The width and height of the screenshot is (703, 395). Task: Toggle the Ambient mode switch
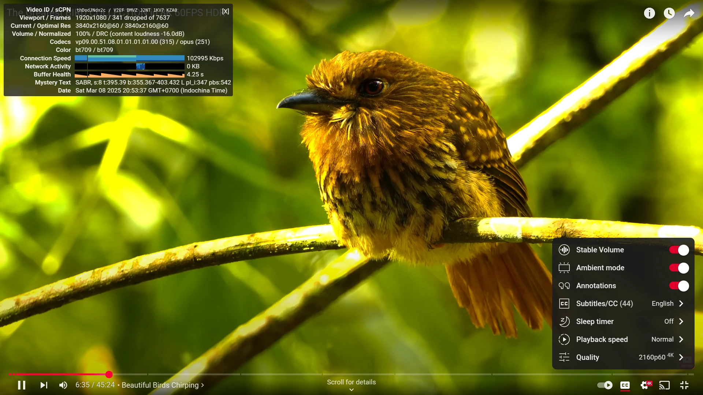pyautogui.click(x=679, y=268)
